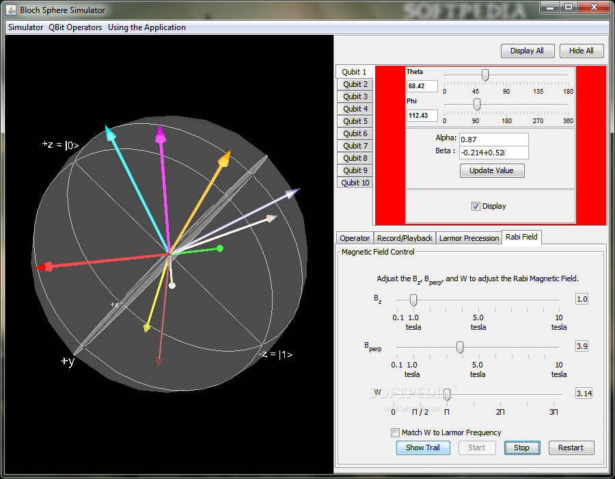
Task: Select the Qubit 7 tab
Action: click(355, 146)
